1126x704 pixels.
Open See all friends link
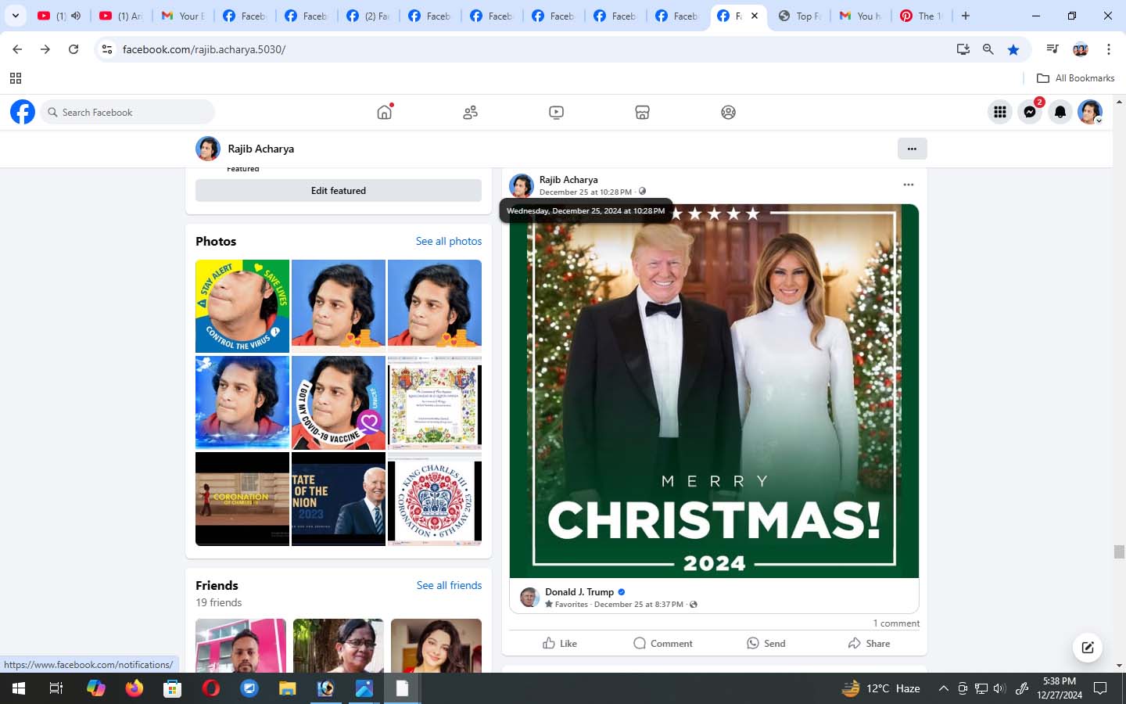449,585
